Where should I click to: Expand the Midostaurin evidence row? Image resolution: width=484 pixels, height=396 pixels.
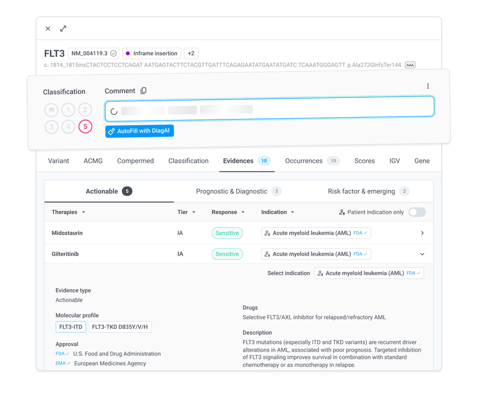click(x=422, y=233)
